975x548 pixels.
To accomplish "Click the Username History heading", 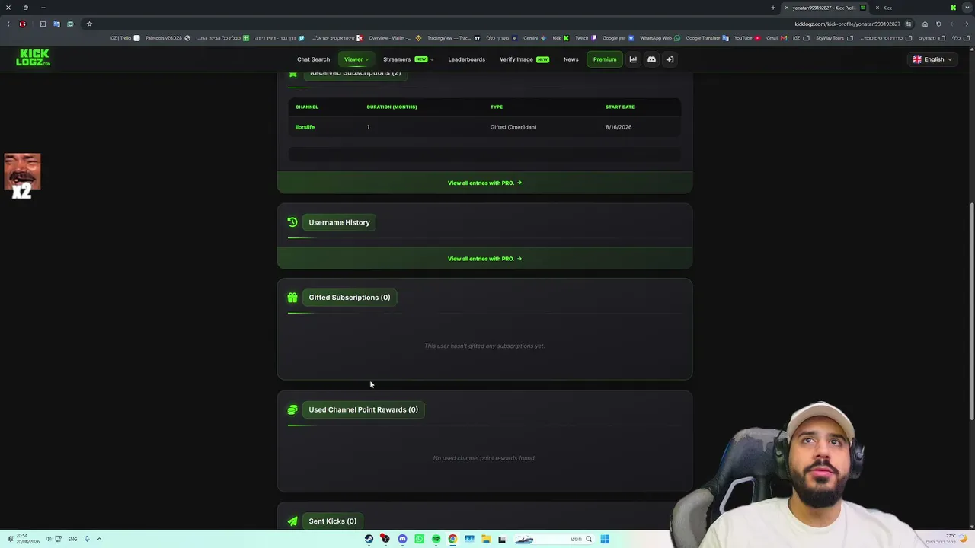I will coord(339,222).
